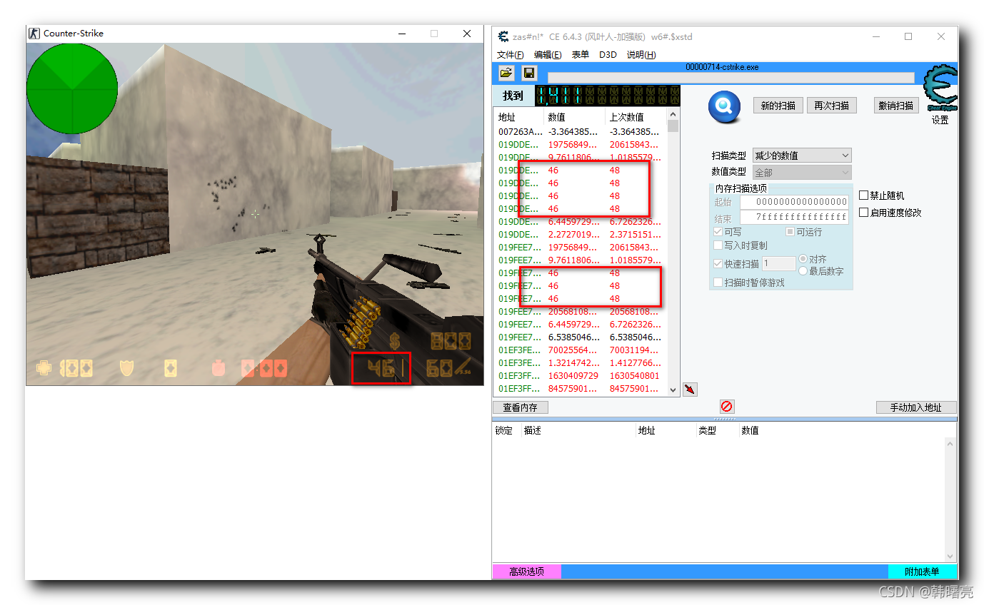Select the result row with address 007263A...
The image size is (984, 605).
[580, 132]
